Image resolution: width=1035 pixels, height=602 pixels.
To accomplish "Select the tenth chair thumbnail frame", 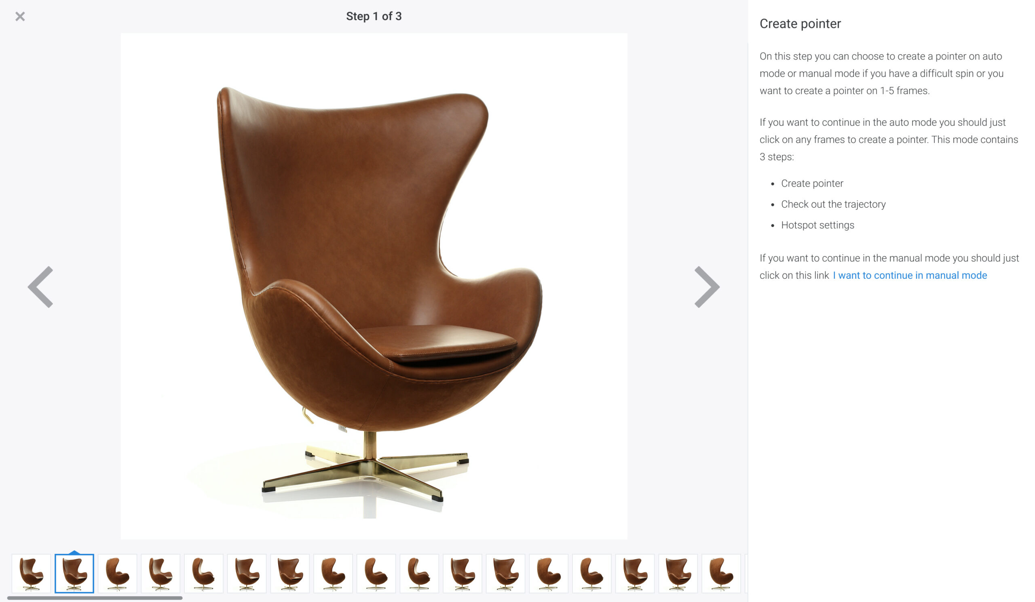I will tap(419, 573).
